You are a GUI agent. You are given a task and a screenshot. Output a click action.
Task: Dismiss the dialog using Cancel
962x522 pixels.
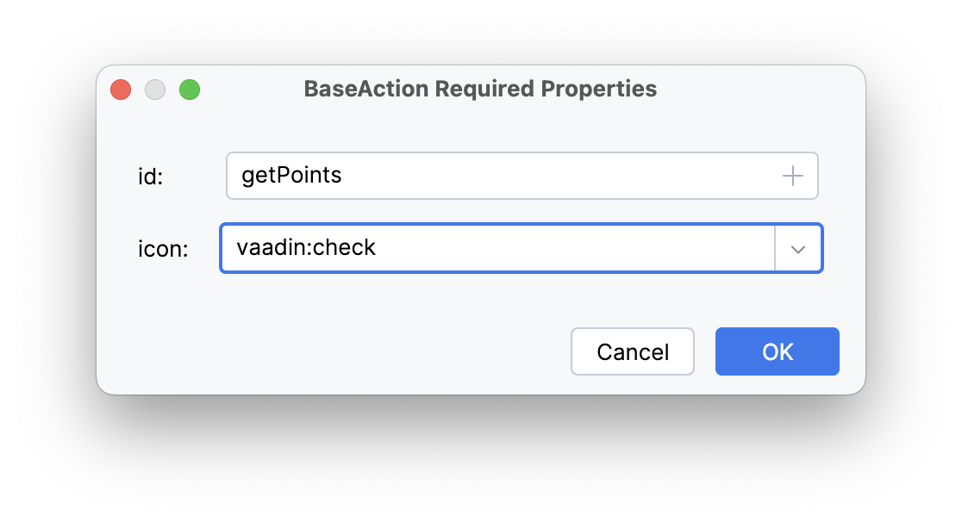(633, 351)
